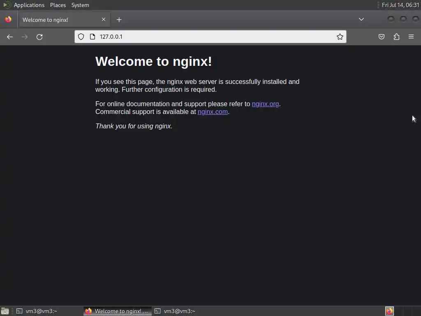Image resolution: width=421 pixels, height=316 pixels.
Task: Open Firefox View icon left of the tabs
Action: tap(8, 19)
